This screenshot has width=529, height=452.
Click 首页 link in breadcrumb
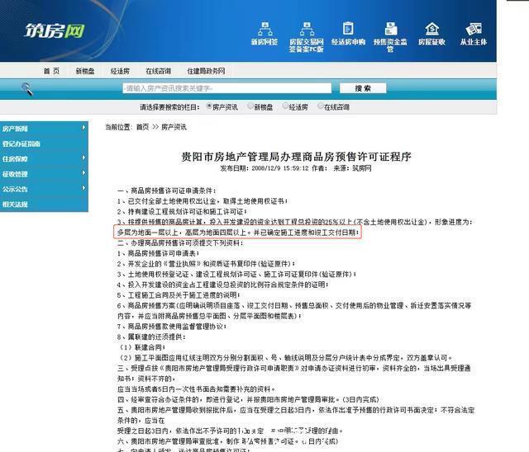tap(142, 127)
